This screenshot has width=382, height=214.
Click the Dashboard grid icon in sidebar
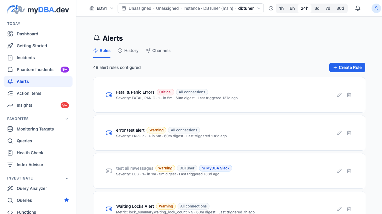[10, 34]
